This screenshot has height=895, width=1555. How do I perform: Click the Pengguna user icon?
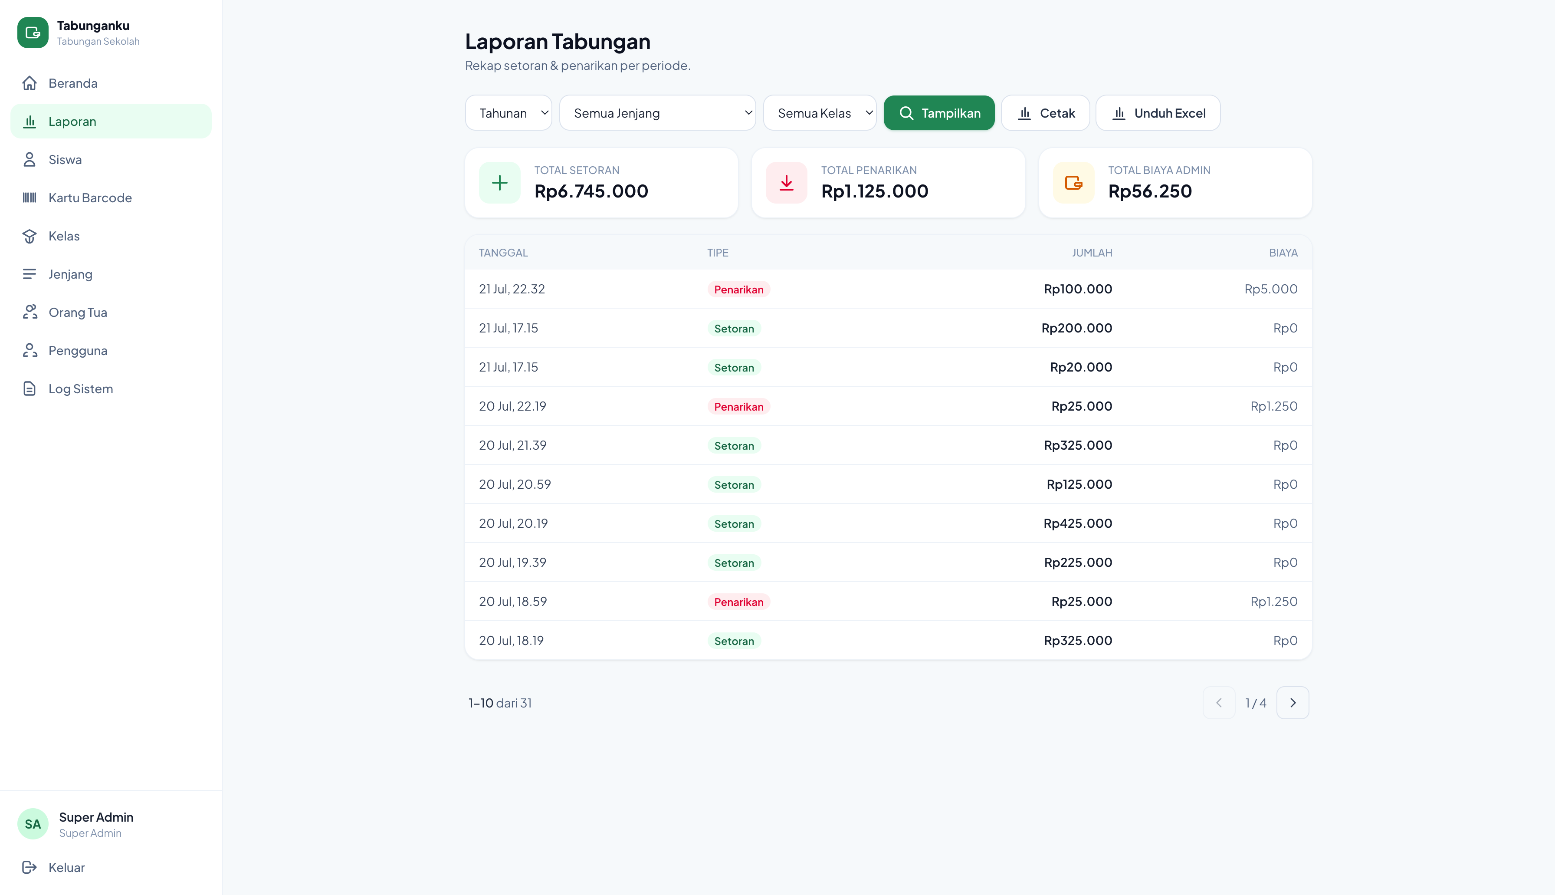(30, 350)
